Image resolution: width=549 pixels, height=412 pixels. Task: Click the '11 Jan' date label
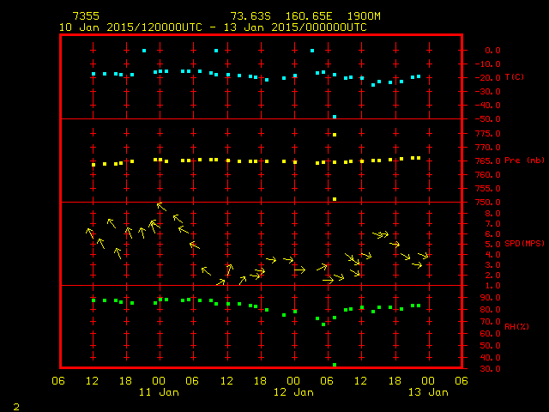tap(159, 392)
